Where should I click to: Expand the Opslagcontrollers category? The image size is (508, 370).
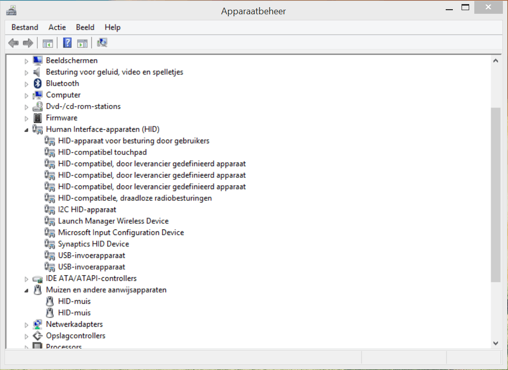[x=27, y=336]
